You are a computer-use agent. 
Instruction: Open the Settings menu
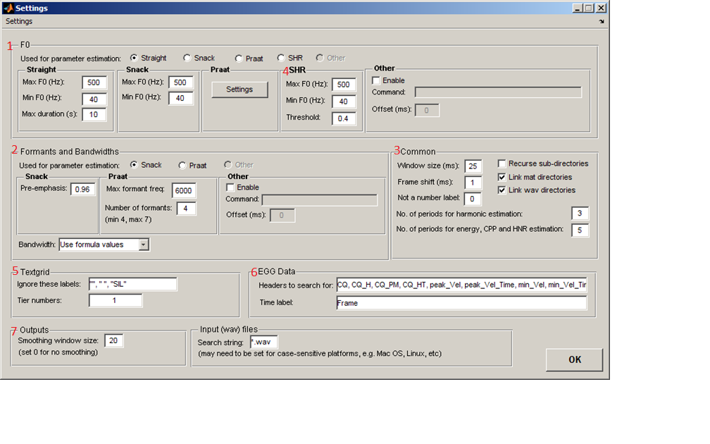18,21
